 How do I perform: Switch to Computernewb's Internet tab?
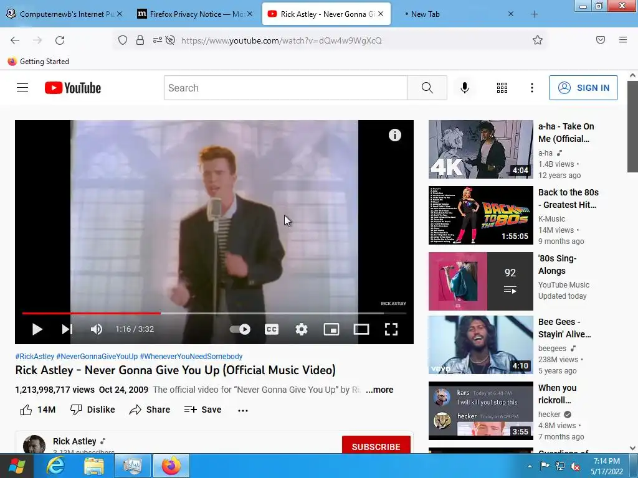[65, 14]
